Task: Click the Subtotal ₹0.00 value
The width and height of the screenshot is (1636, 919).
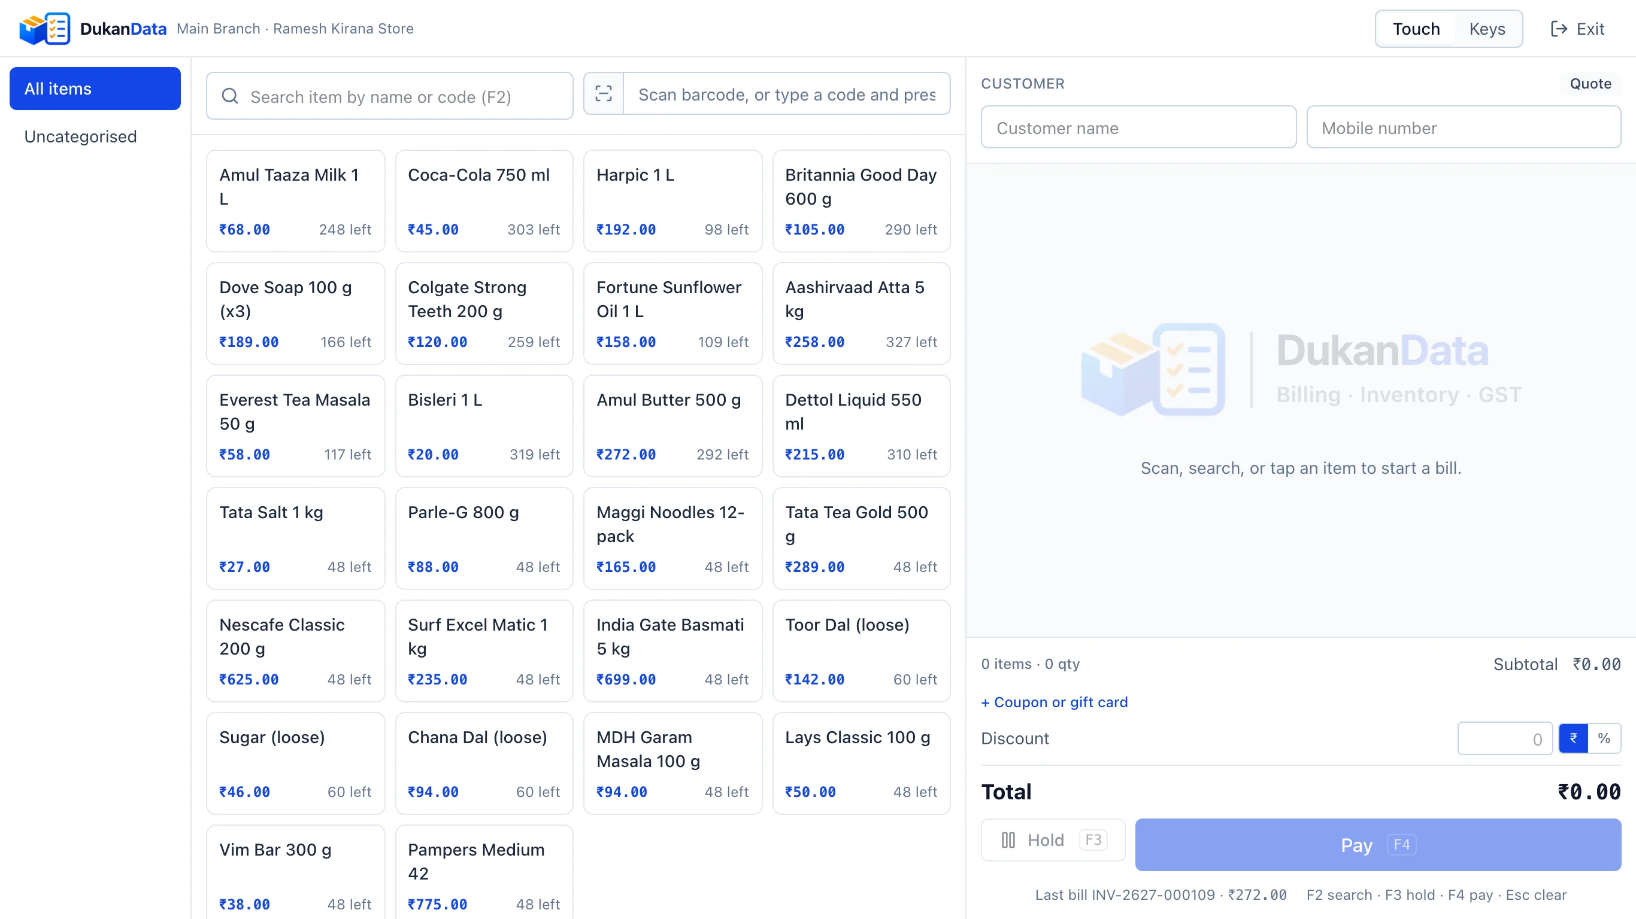Action: coord(1596,664)
